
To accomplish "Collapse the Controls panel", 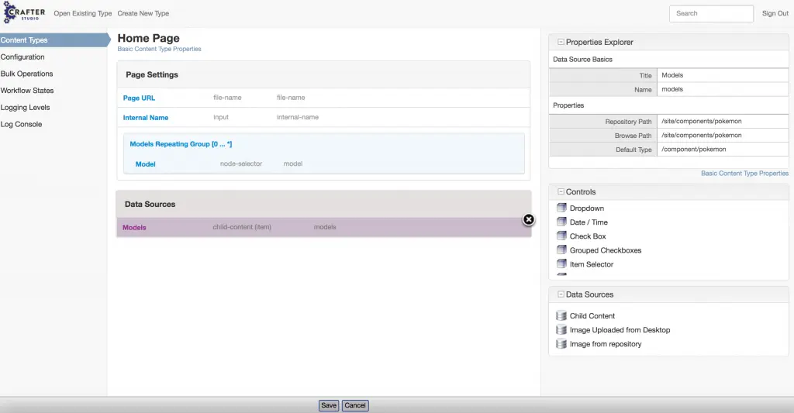I will coord(561,192).
